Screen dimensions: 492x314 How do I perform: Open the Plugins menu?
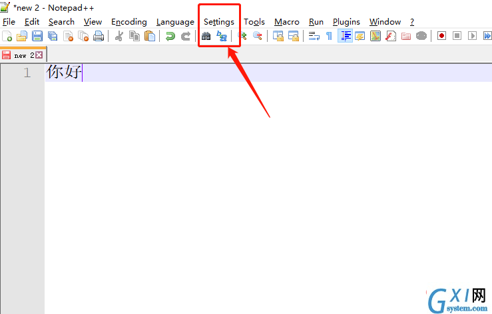click(x=346, y=22)
